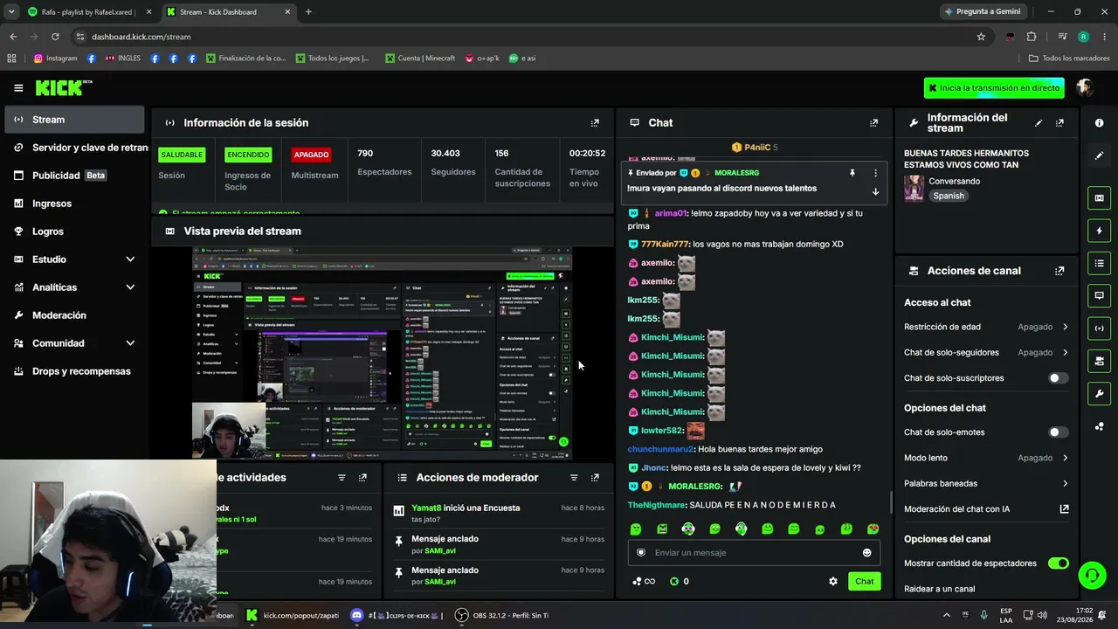The width and height of the screenshot is (1118, 629).
Task: Pop out the Información del stream panel
Action: coord(1059,123)
